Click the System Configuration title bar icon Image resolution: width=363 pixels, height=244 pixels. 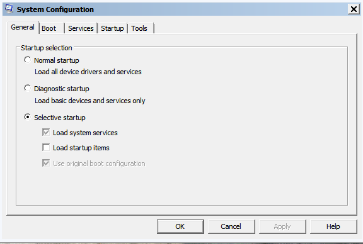pyautogui.click(x=9, y=9)
